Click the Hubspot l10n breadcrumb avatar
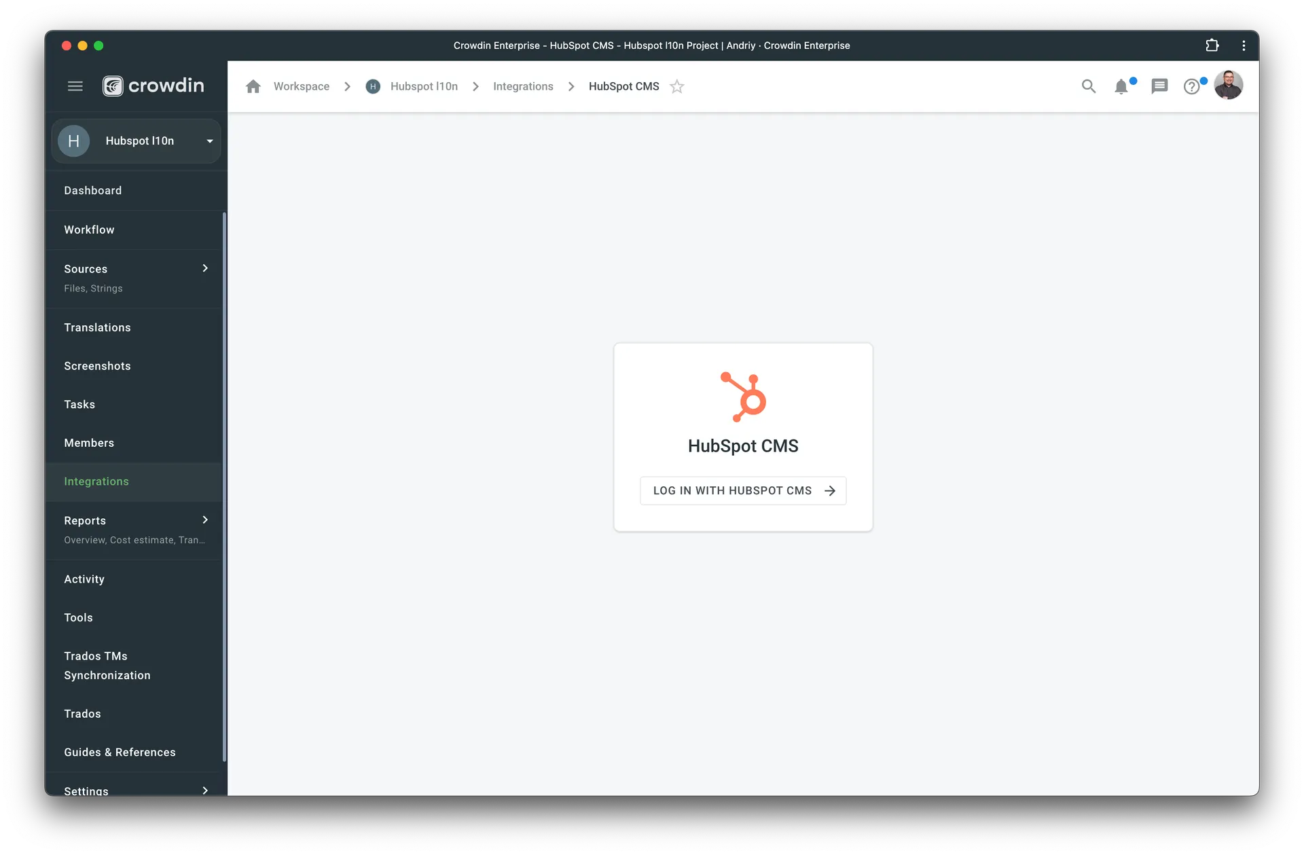 (373, 86)
